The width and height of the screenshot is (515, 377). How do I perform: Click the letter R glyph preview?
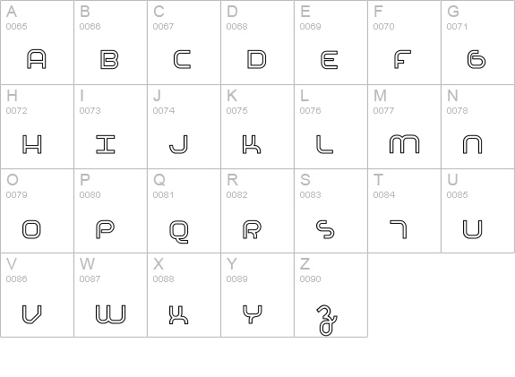pos(252,229)
